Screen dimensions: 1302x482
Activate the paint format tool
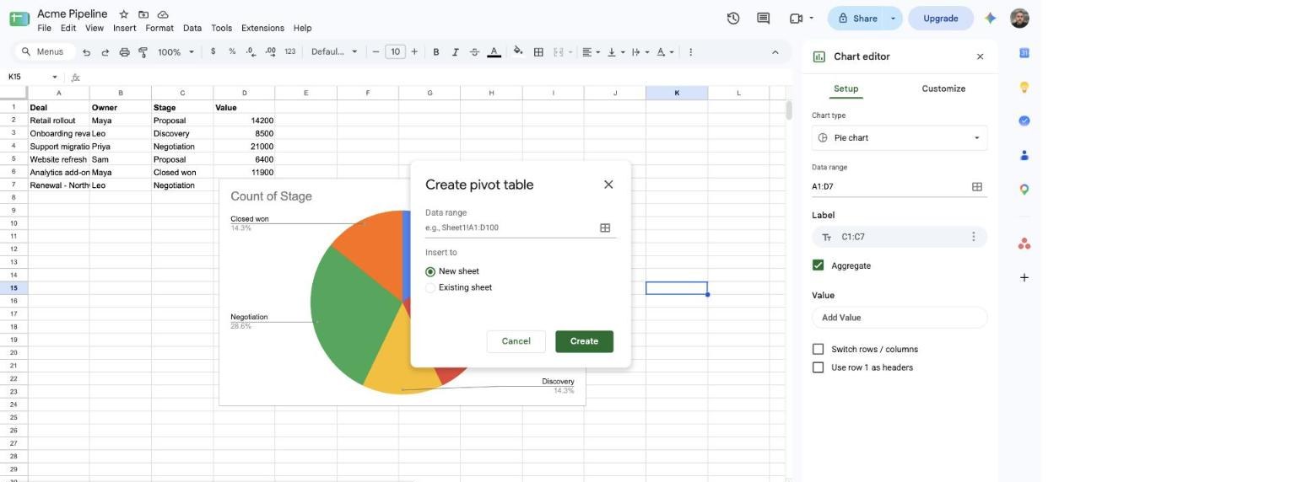[143, 52]
